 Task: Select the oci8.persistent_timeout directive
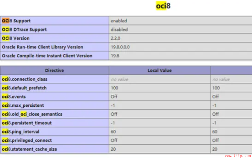27,123
